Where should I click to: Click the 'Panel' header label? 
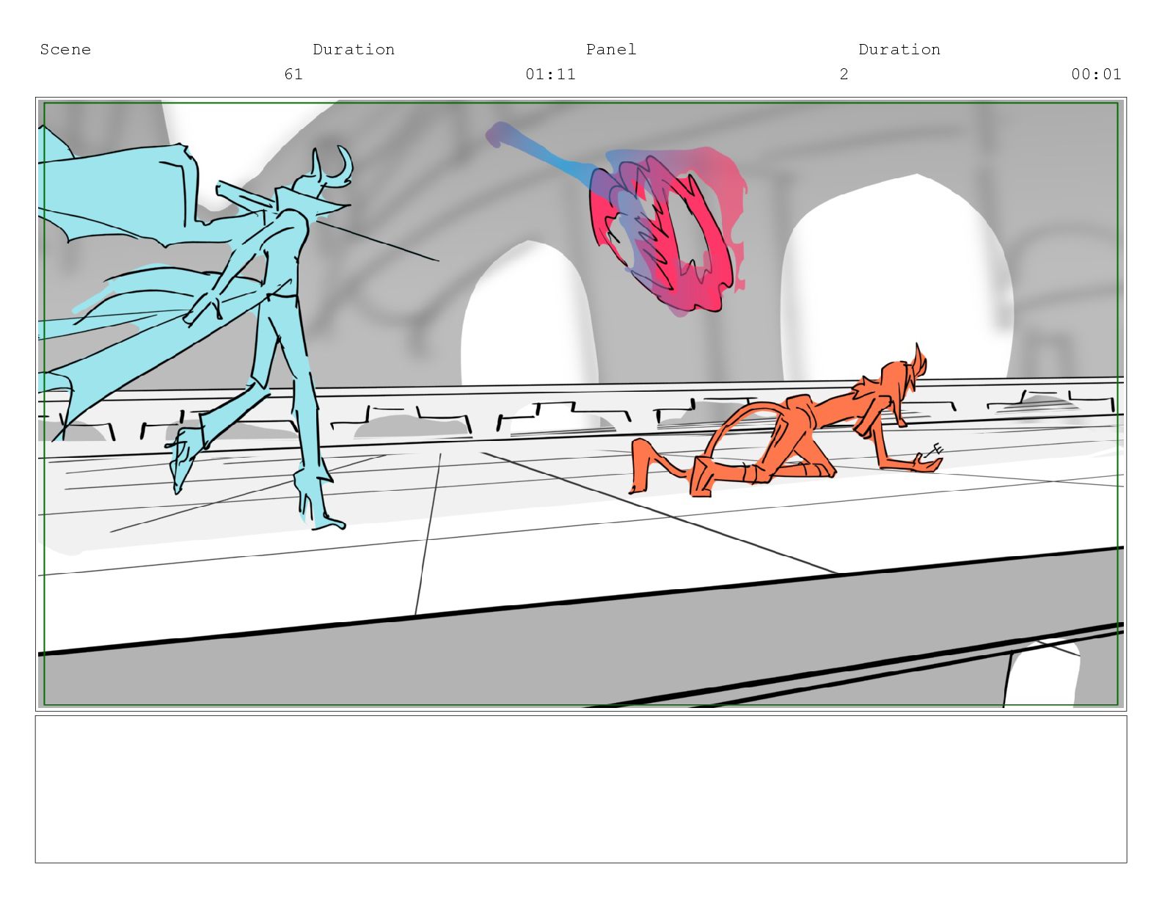click(x=611, y=49)
